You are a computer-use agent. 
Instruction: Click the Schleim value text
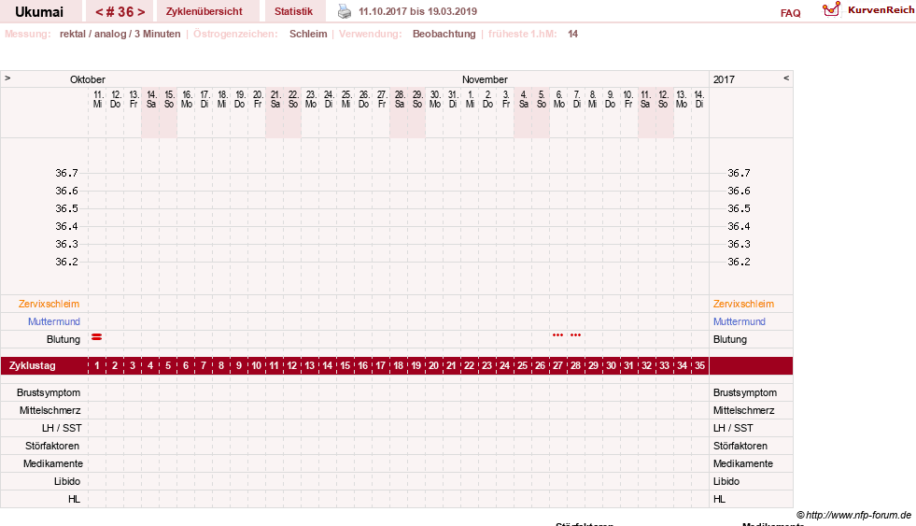point(308,34)
